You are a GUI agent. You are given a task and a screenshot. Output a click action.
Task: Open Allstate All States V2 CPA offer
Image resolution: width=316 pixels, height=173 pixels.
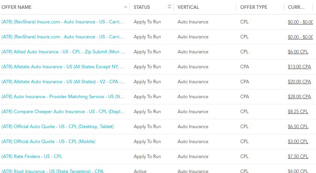[63, 82]
